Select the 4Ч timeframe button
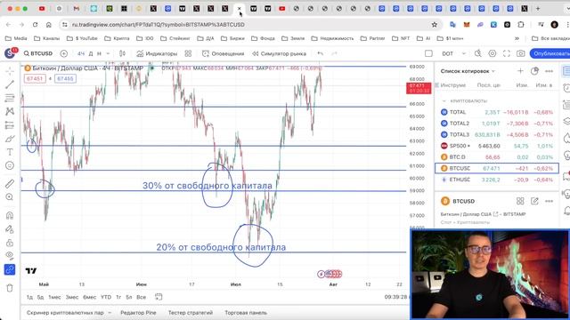This screenshot has height=320, width=570. point(81,53)
